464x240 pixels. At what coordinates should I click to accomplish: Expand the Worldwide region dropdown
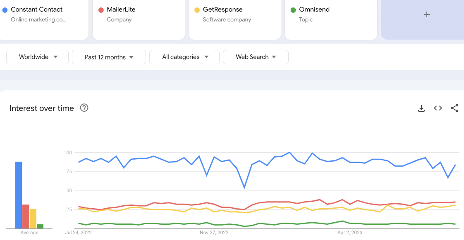37,57
